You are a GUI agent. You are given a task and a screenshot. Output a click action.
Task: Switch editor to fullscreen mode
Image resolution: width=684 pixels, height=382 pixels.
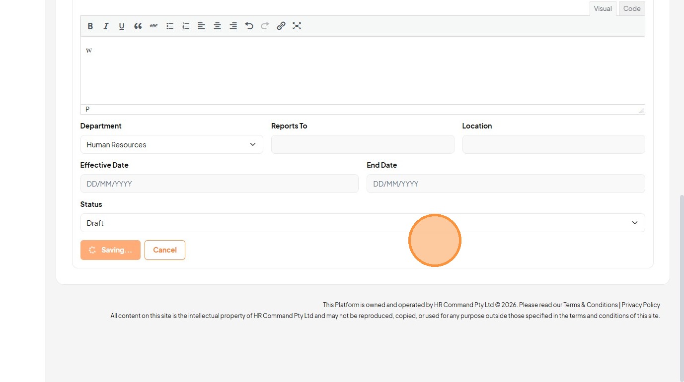pos(297,26)
